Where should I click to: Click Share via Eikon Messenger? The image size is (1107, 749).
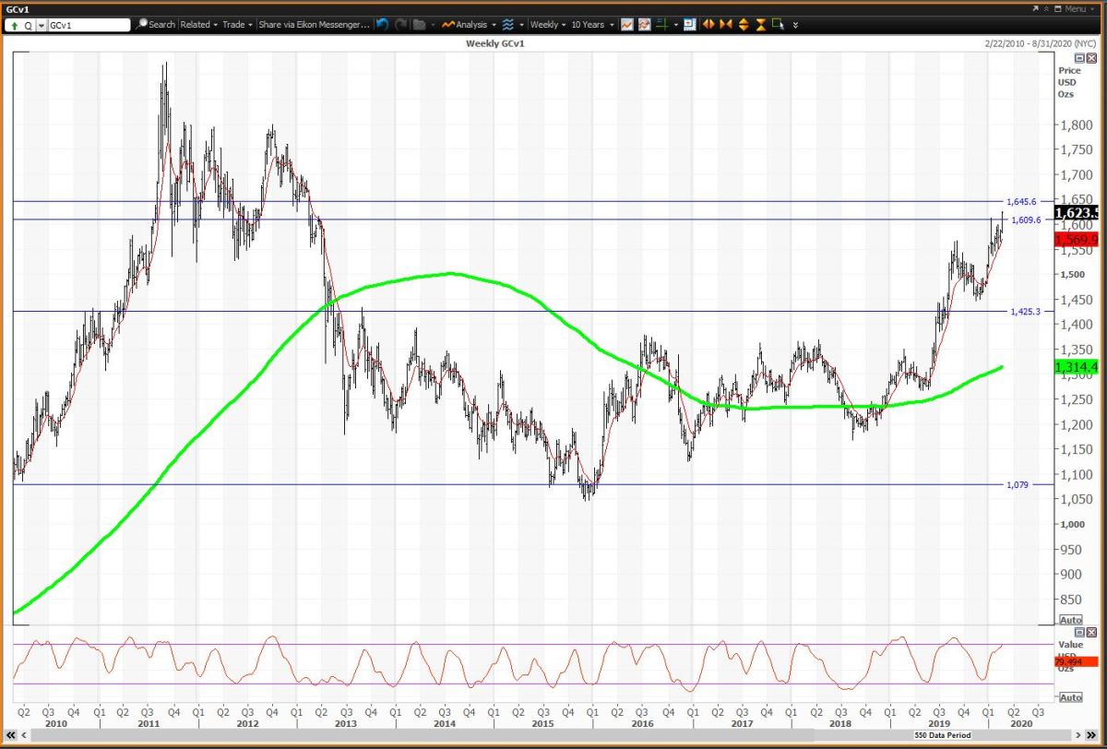coord(312,25)
